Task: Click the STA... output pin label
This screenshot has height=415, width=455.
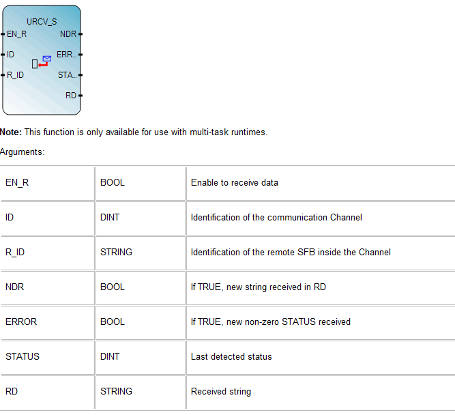Action: (68, 75)
